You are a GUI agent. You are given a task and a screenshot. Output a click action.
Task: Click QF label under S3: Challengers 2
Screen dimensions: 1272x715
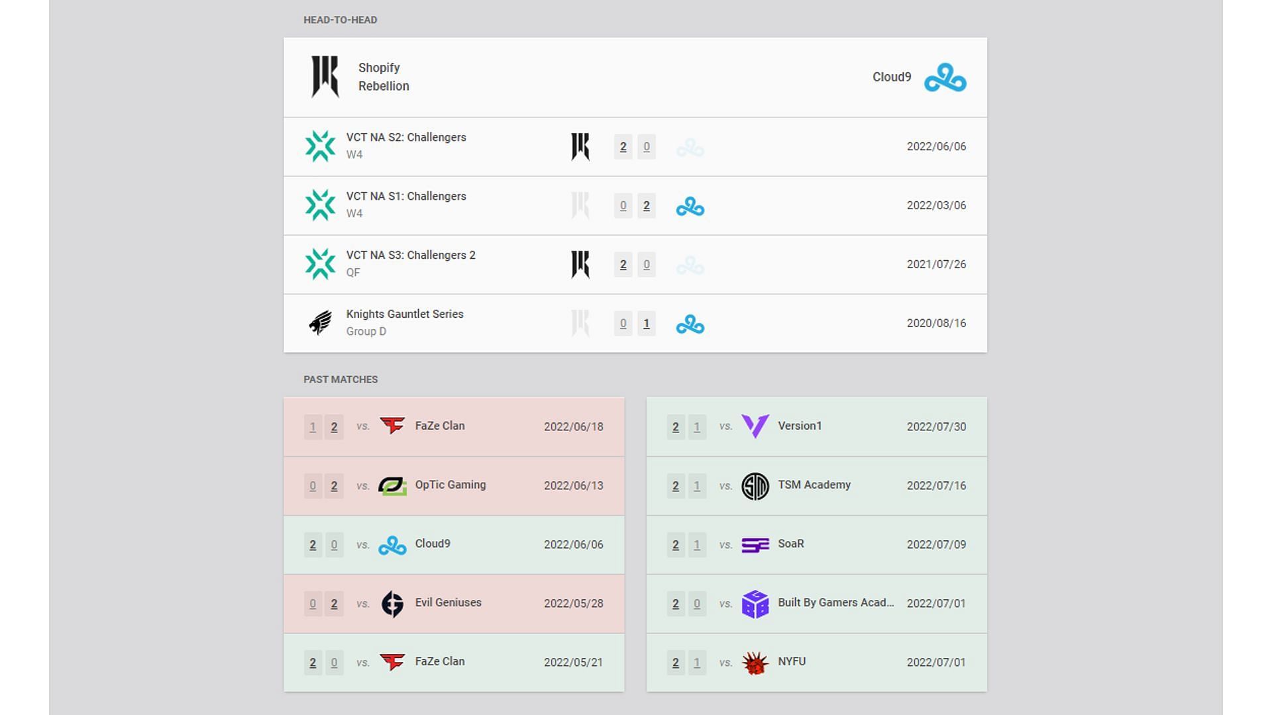tap(353, 272)
